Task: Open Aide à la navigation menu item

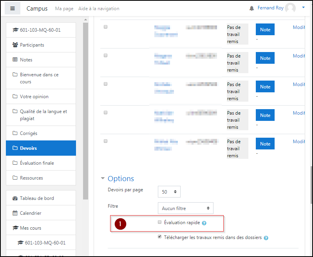Action: [x=99, y=9]
